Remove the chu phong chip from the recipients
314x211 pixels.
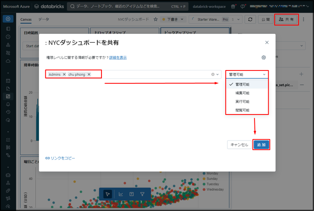(x=89, y=75)
